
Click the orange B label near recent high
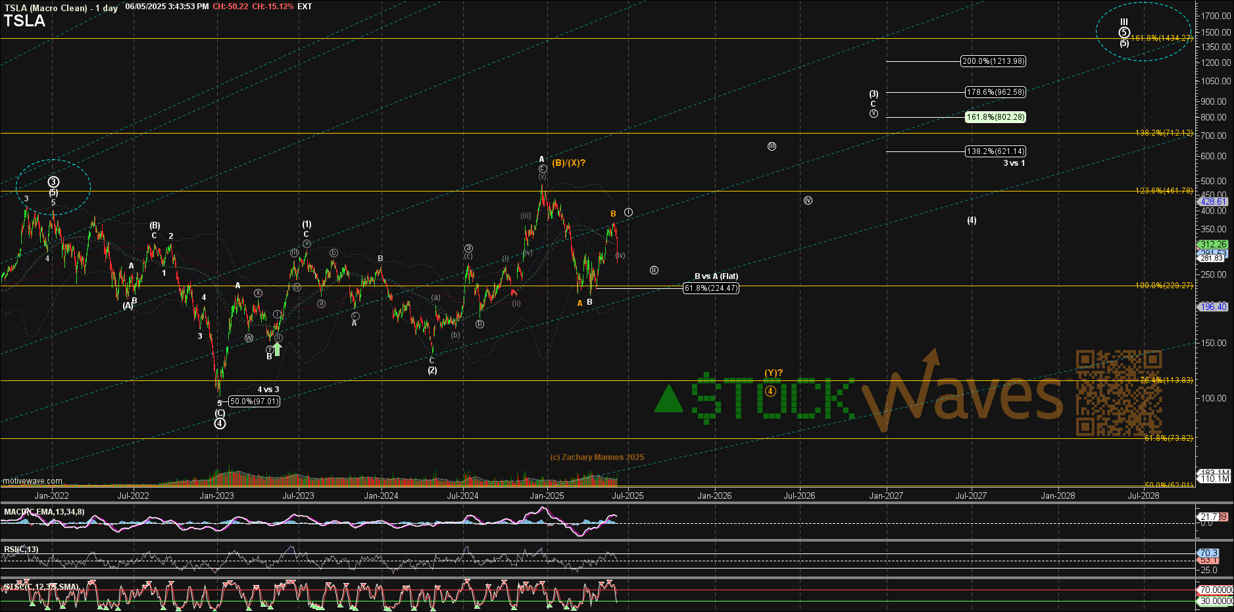pyautogui.click(x=613, y=214)
